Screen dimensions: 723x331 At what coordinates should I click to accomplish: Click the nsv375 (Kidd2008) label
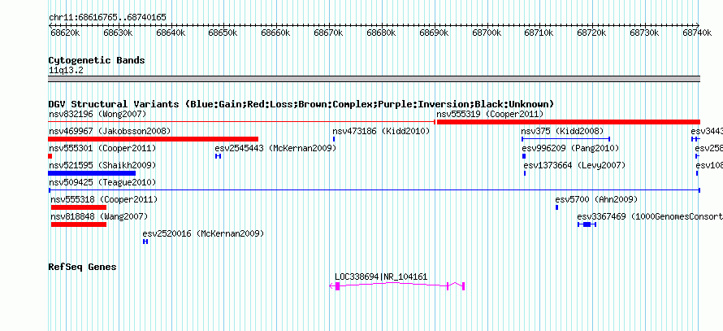pyautogui.click(x=562, y=131)
